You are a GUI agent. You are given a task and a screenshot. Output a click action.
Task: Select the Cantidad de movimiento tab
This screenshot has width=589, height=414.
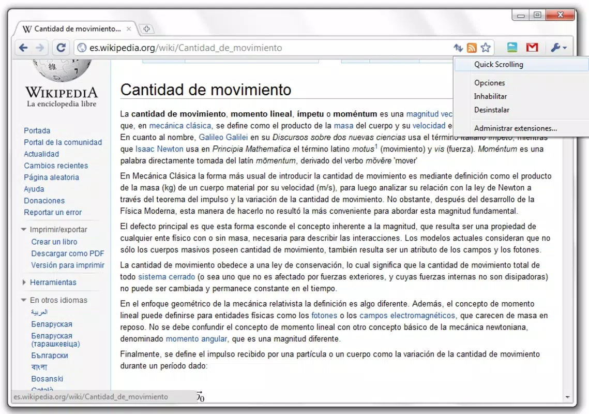[x=77, y=28]
